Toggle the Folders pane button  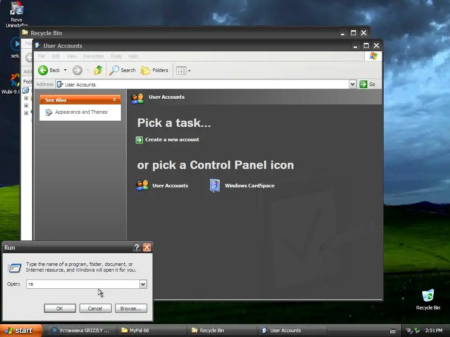click(x=155, y=70)
